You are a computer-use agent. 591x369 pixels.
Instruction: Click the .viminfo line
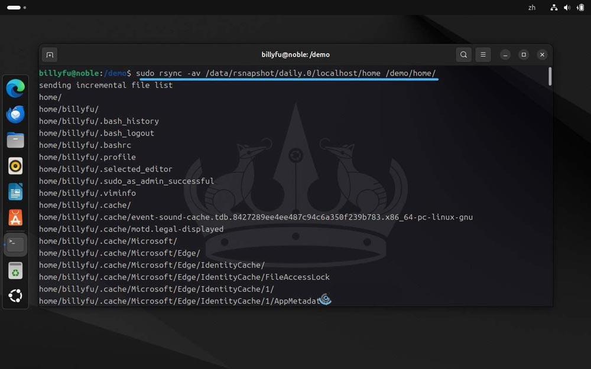coord(87,193)
